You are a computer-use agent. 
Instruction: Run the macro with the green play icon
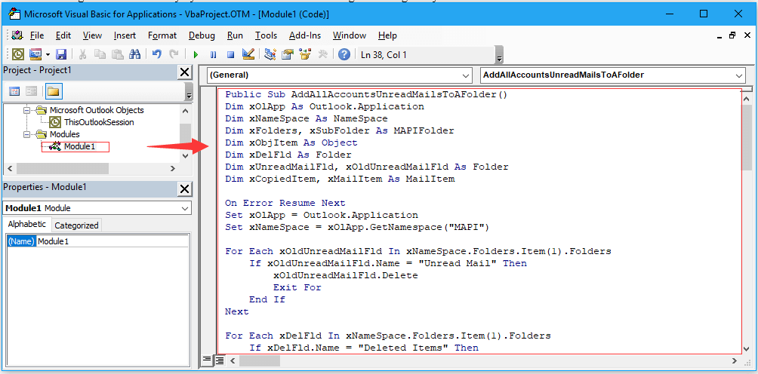pyautogui.click(x=196, y=54)
